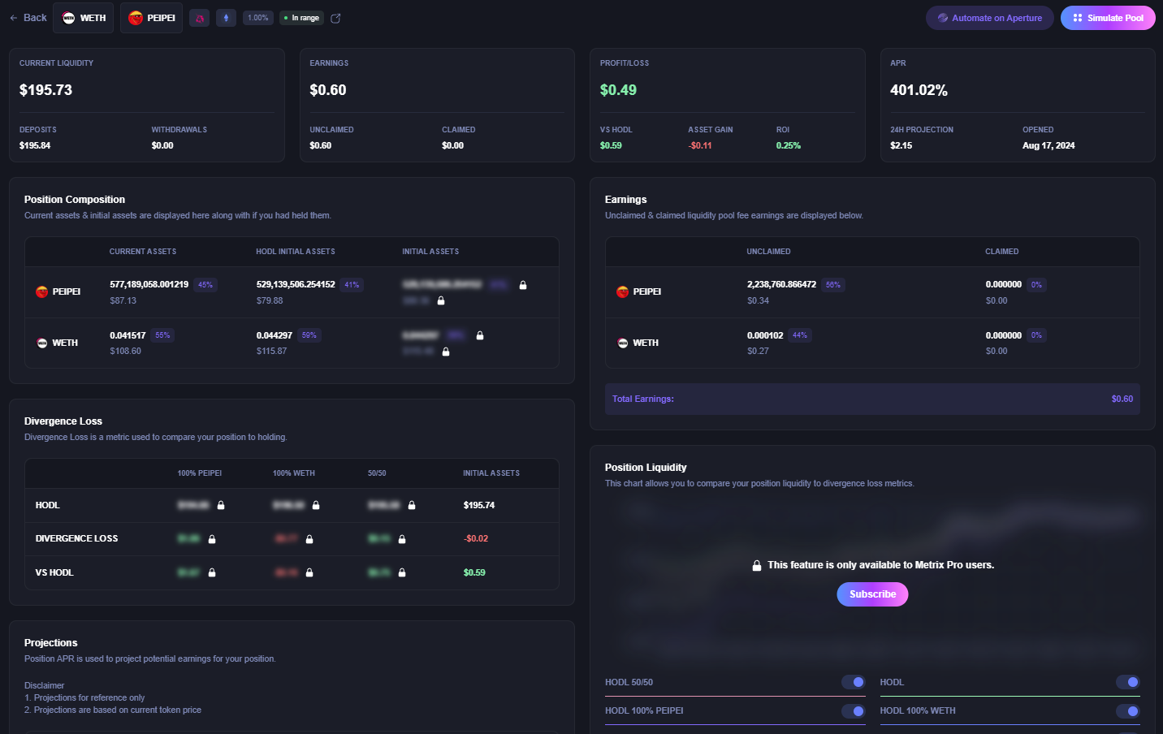The width and height of the screenshot is (1163, 734).
Task: Click lock icon on PEIPEI initial assets
Action: 523,285
